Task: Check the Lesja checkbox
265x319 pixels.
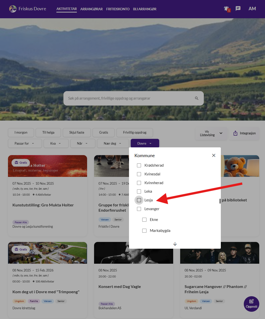Action: 139,200
